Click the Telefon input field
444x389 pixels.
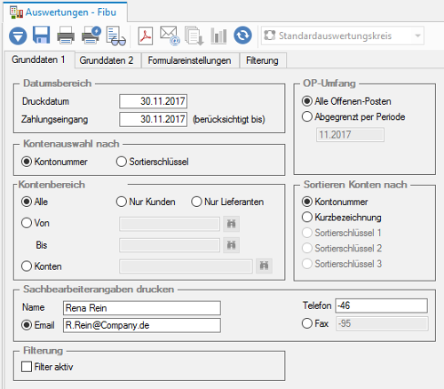[x=381, y=306]
